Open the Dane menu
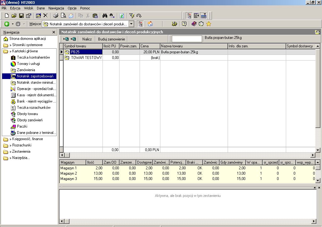This screenshot has height=227, width=322. coord(41,8)
